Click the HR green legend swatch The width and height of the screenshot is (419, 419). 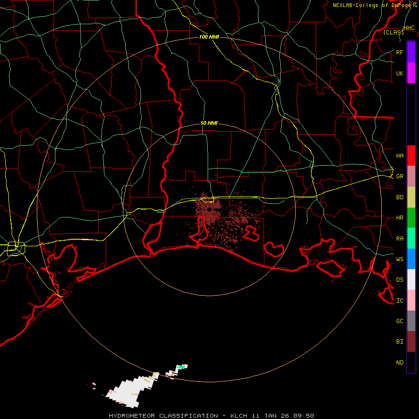click(x=411, y=217)
